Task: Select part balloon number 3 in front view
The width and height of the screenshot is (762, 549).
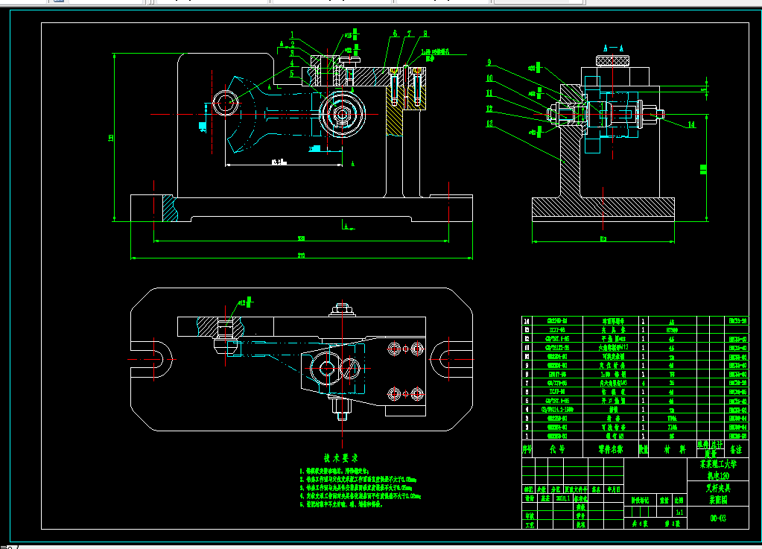Action: pos(293,54)
